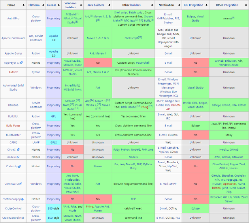
Task: Sort by License column sort arrows
Action: coord(59,5)
